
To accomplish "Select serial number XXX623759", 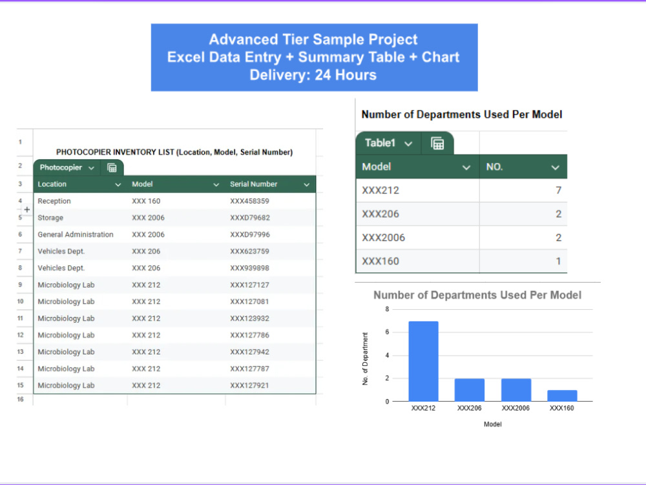I will [x=271, y=252].
